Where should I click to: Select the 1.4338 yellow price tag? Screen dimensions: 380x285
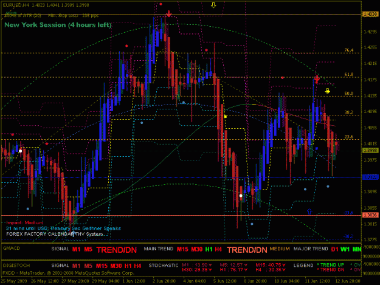370,15
